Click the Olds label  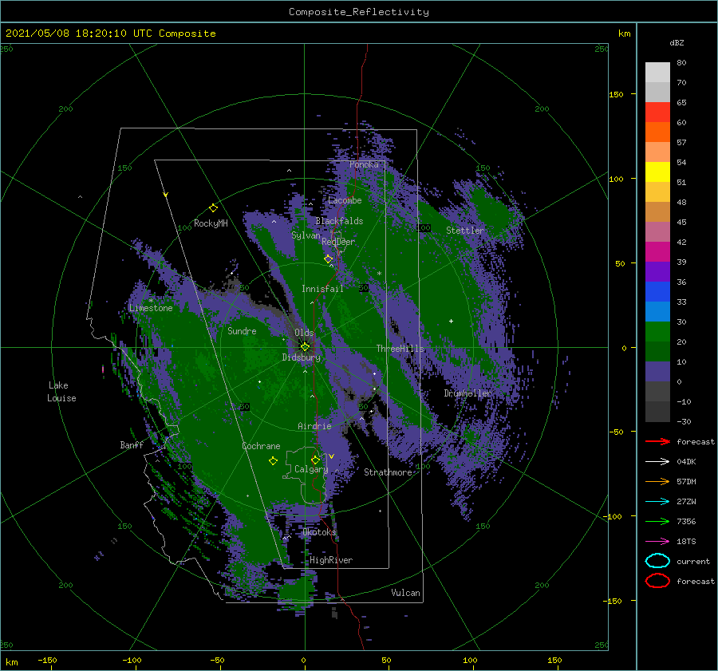pyautogui.click(x=304, y=333)
